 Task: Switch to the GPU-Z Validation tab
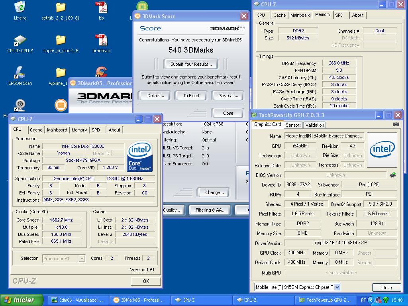coord(315,125)
